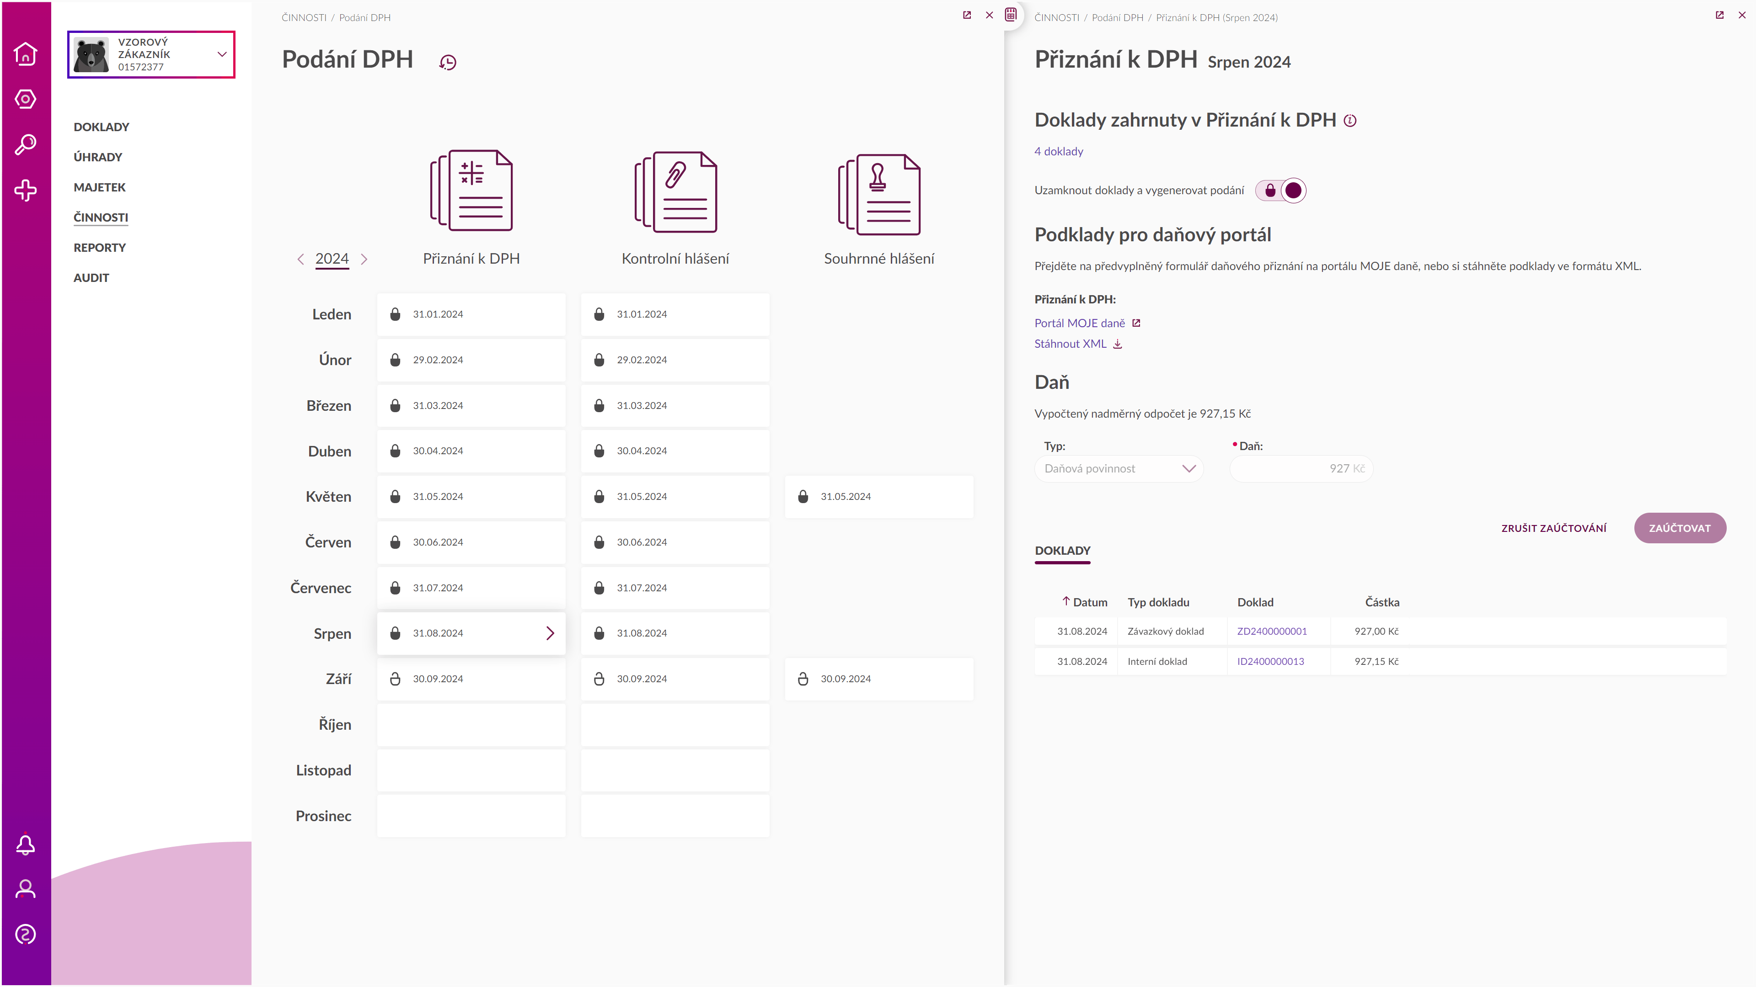Viewport: 1756px width, 987px height.
Task: Go to next year with right chevron
Action: [364, 259]
